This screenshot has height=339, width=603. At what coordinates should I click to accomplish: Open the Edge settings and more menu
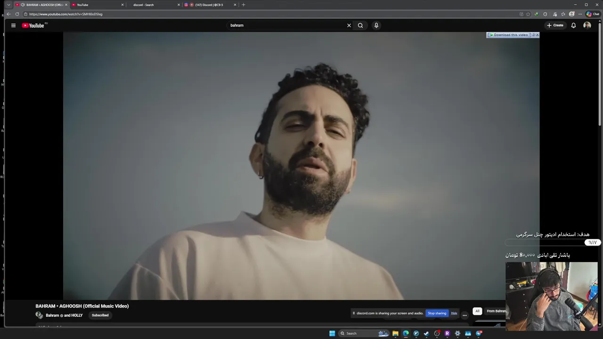(x=580, y=14)
